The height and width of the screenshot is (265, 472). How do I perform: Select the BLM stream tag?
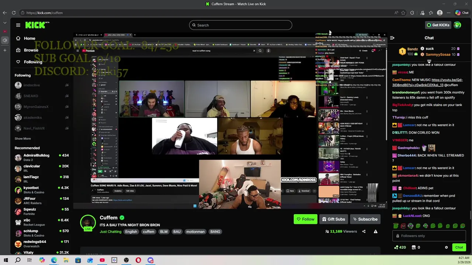(x=164, y=232)
